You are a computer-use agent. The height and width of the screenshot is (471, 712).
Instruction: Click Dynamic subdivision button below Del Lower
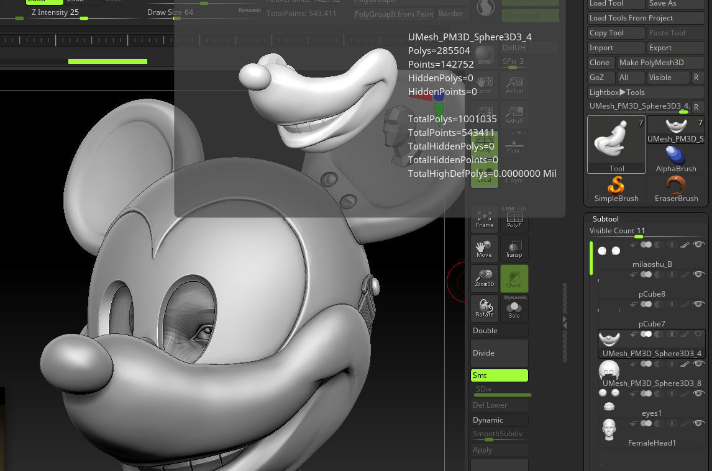[499, 420]
